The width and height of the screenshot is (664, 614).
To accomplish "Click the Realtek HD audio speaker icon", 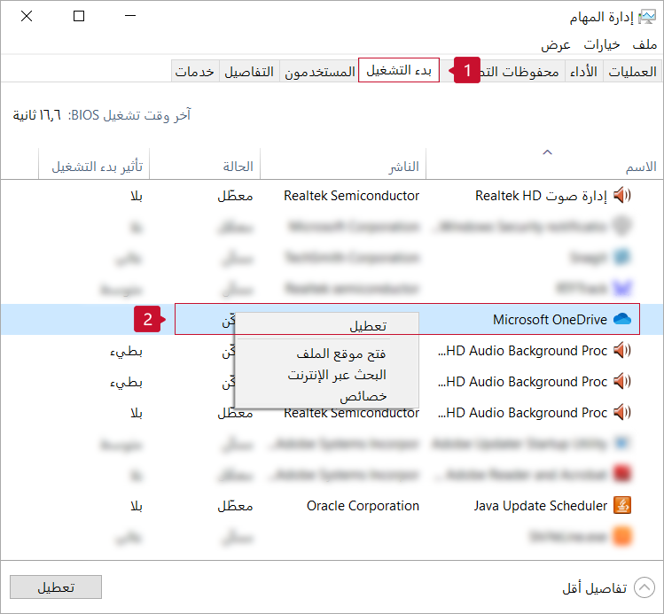I will click(x=622, y=196).
